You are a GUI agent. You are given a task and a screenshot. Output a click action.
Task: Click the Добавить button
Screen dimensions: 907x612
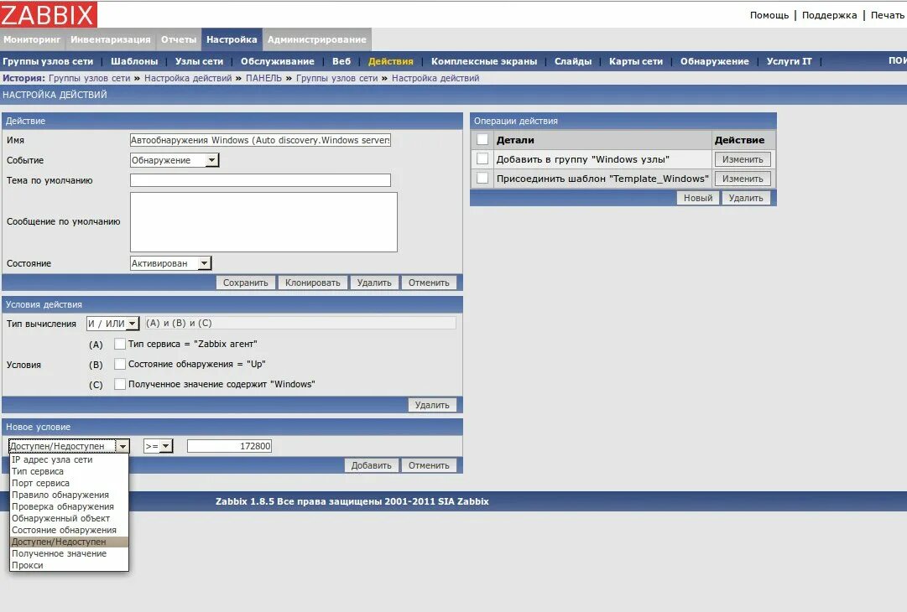click(371, 465)
